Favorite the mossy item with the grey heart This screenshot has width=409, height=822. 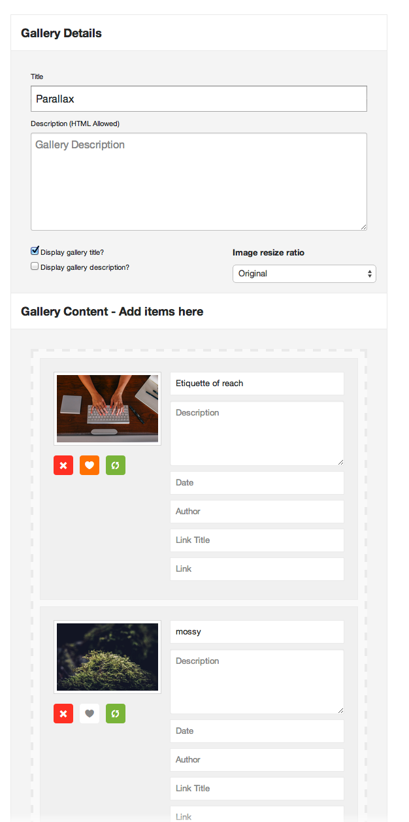(x=90, y=714)
